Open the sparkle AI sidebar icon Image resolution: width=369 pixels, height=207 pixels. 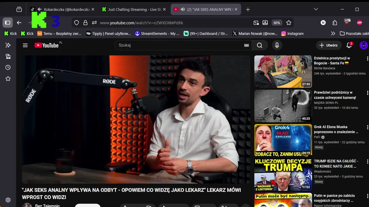click(8, 45)
